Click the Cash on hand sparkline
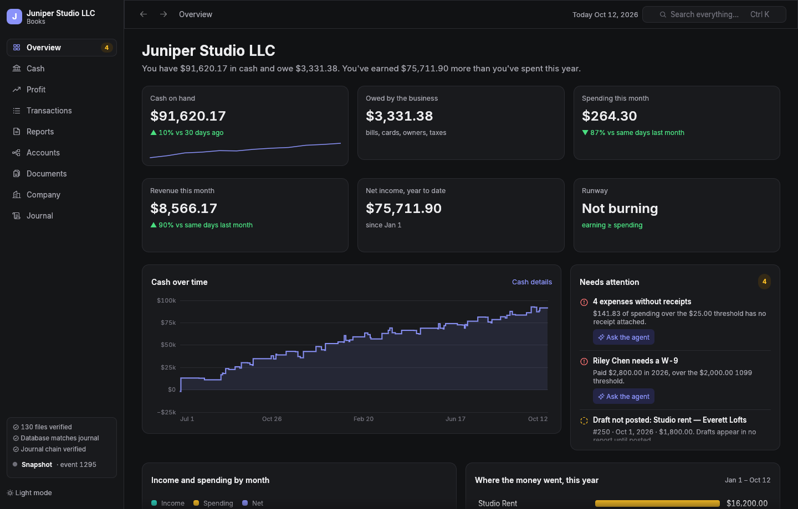The height and width of the screenshot is (509, 798). pos(245,150)
